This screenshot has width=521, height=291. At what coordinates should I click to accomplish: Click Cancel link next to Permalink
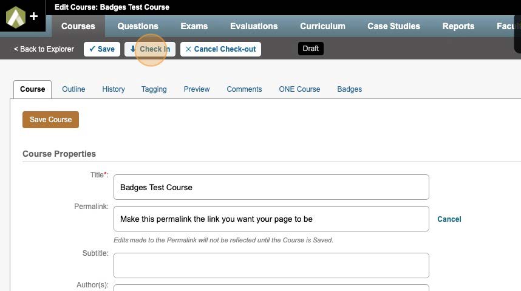pos(449,219)
